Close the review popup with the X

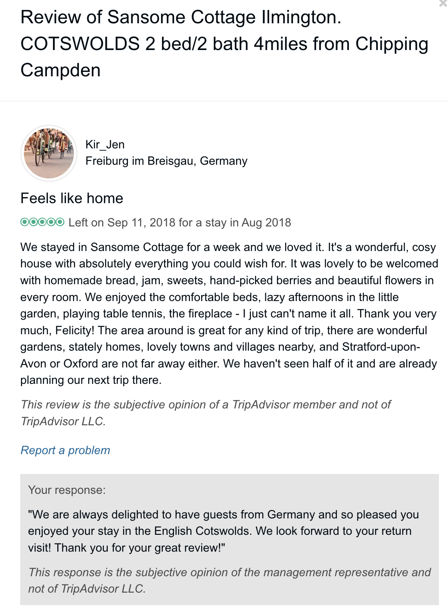click(x=443, y=3)
